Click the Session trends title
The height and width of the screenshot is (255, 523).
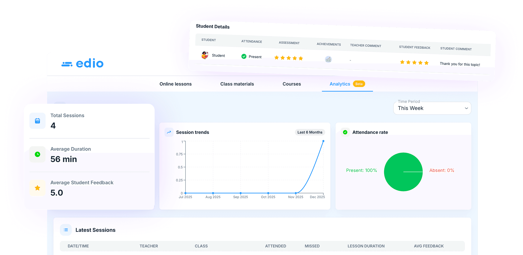(193, 132)
